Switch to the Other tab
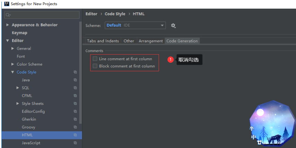This screenshot has height=148, width=296. pyautogui.click(x=129, y=41)
